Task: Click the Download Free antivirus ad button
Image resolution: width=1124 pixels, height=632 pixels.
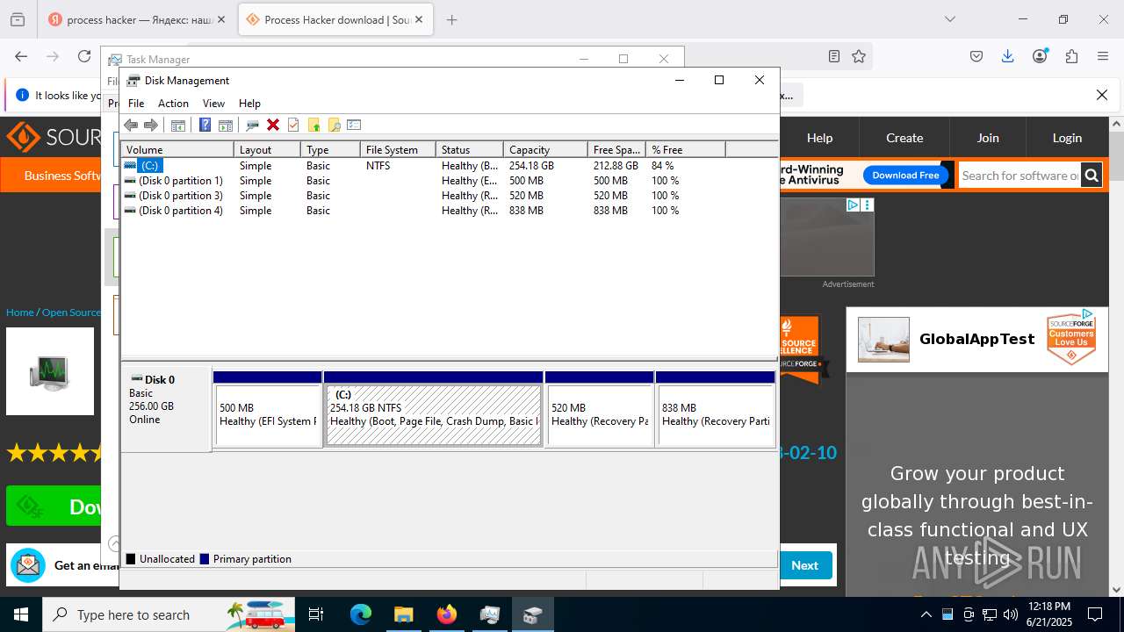Action: pos(905,175)
